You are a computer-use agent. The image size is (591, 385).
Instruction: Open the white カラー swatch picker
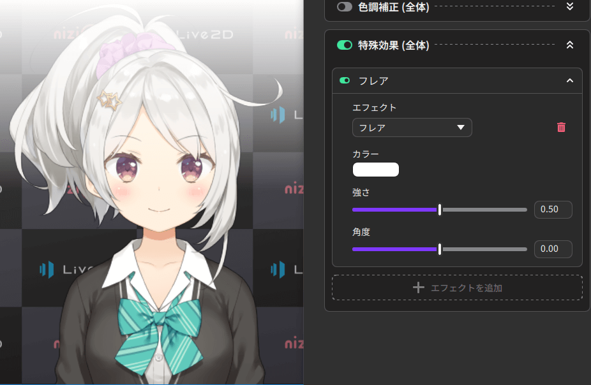click(375, 170)
